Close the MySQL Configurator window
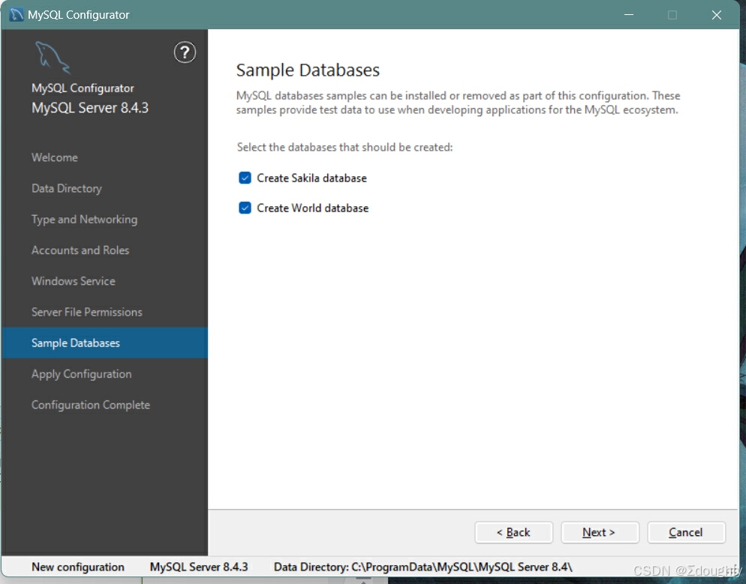The image size is (746, 584). [717, 15]
